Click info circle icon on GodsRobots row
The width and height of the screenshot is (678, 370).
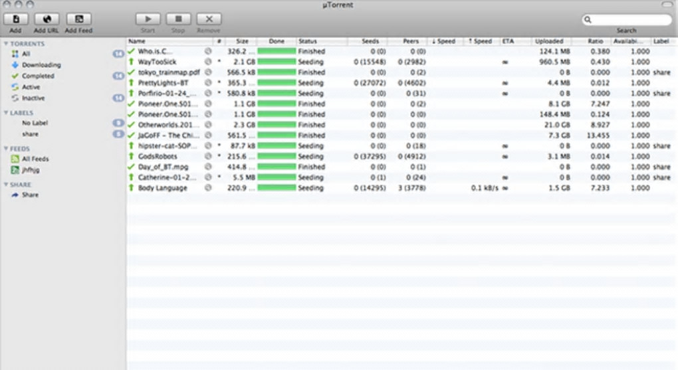pyautogui.click(x=208, y=156)
